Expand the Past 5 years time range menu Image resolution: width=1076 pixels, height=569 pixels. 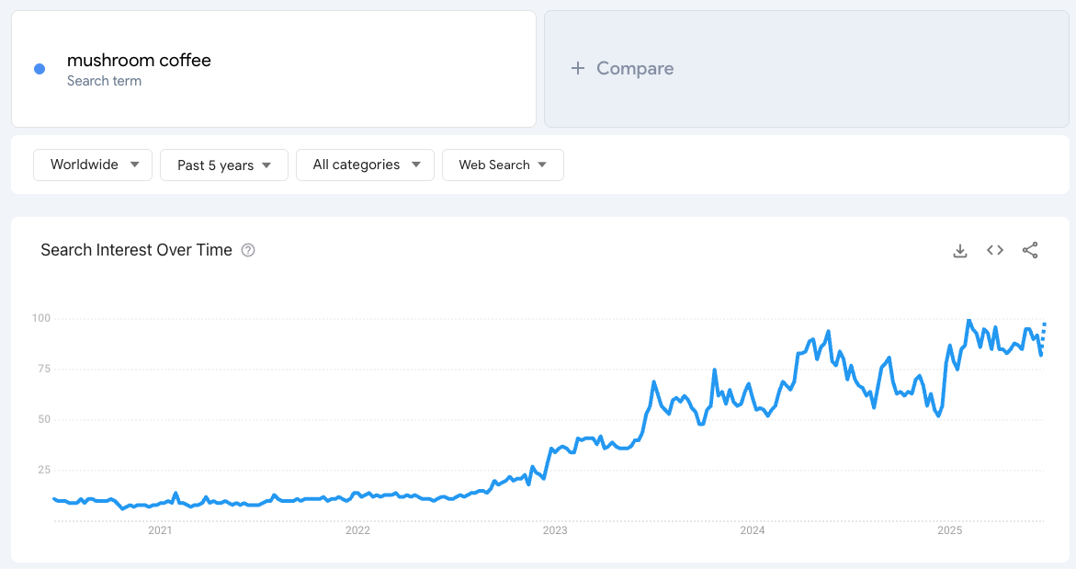(x=223, y=165)
